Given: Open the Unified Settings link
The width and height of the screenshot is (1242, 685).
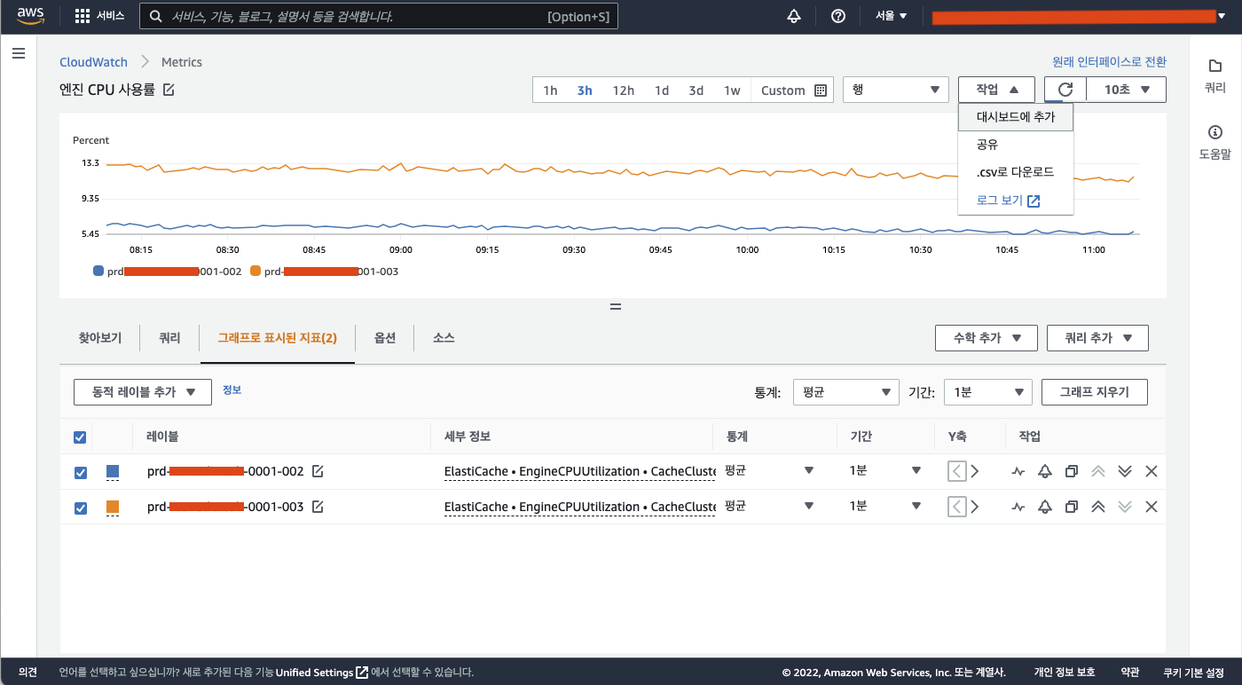Looking at the screenshot, I should pos(321,673).
